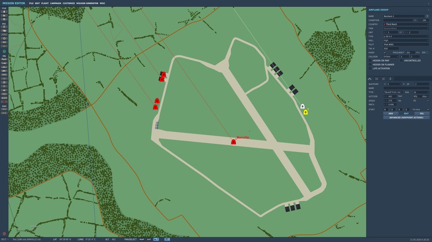Open the weather cloud icon
The height and width of the screenshot is (242, 432).
(4, 31)
